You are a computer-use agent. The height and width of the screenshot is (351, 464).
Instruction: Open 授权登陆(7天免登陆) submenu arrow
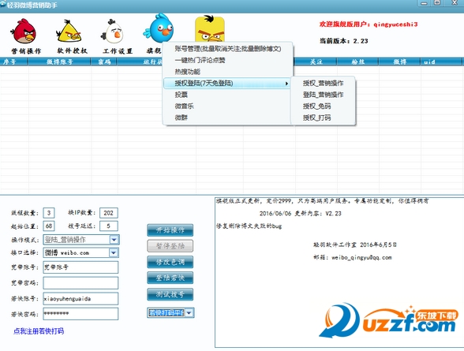point(286,84)
